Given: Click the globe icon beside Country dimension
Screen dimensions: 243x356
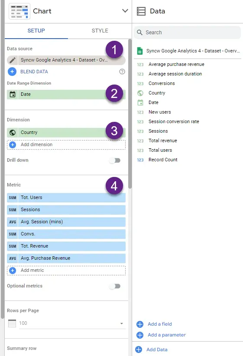Looking at the screenshot, I should coord(13,132).
